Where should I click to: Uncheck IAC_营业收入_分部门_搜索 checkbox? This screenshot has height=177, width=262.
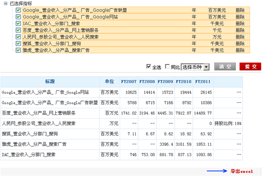pos(18,24)
